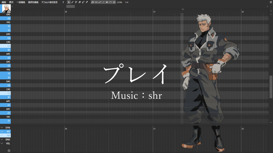Click the F1 piano key
Image resolution: width=273 pixels, height=153 pixels.
click(5, 121)
